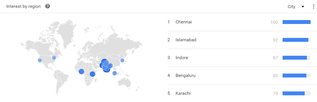Click the Karachi city entry
Viewport: 317px width, 102px height.
(183, 93)
